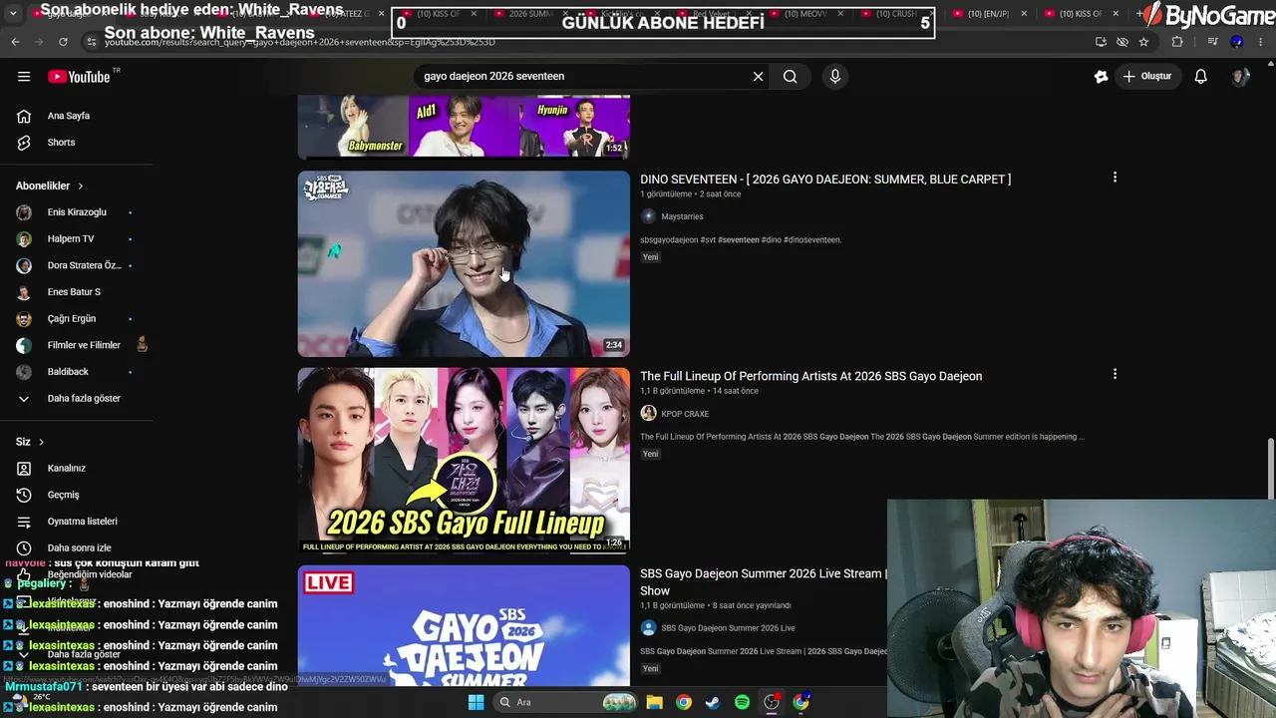Expand the Siz section
The image size is (1276, 718).
[30, 442]
